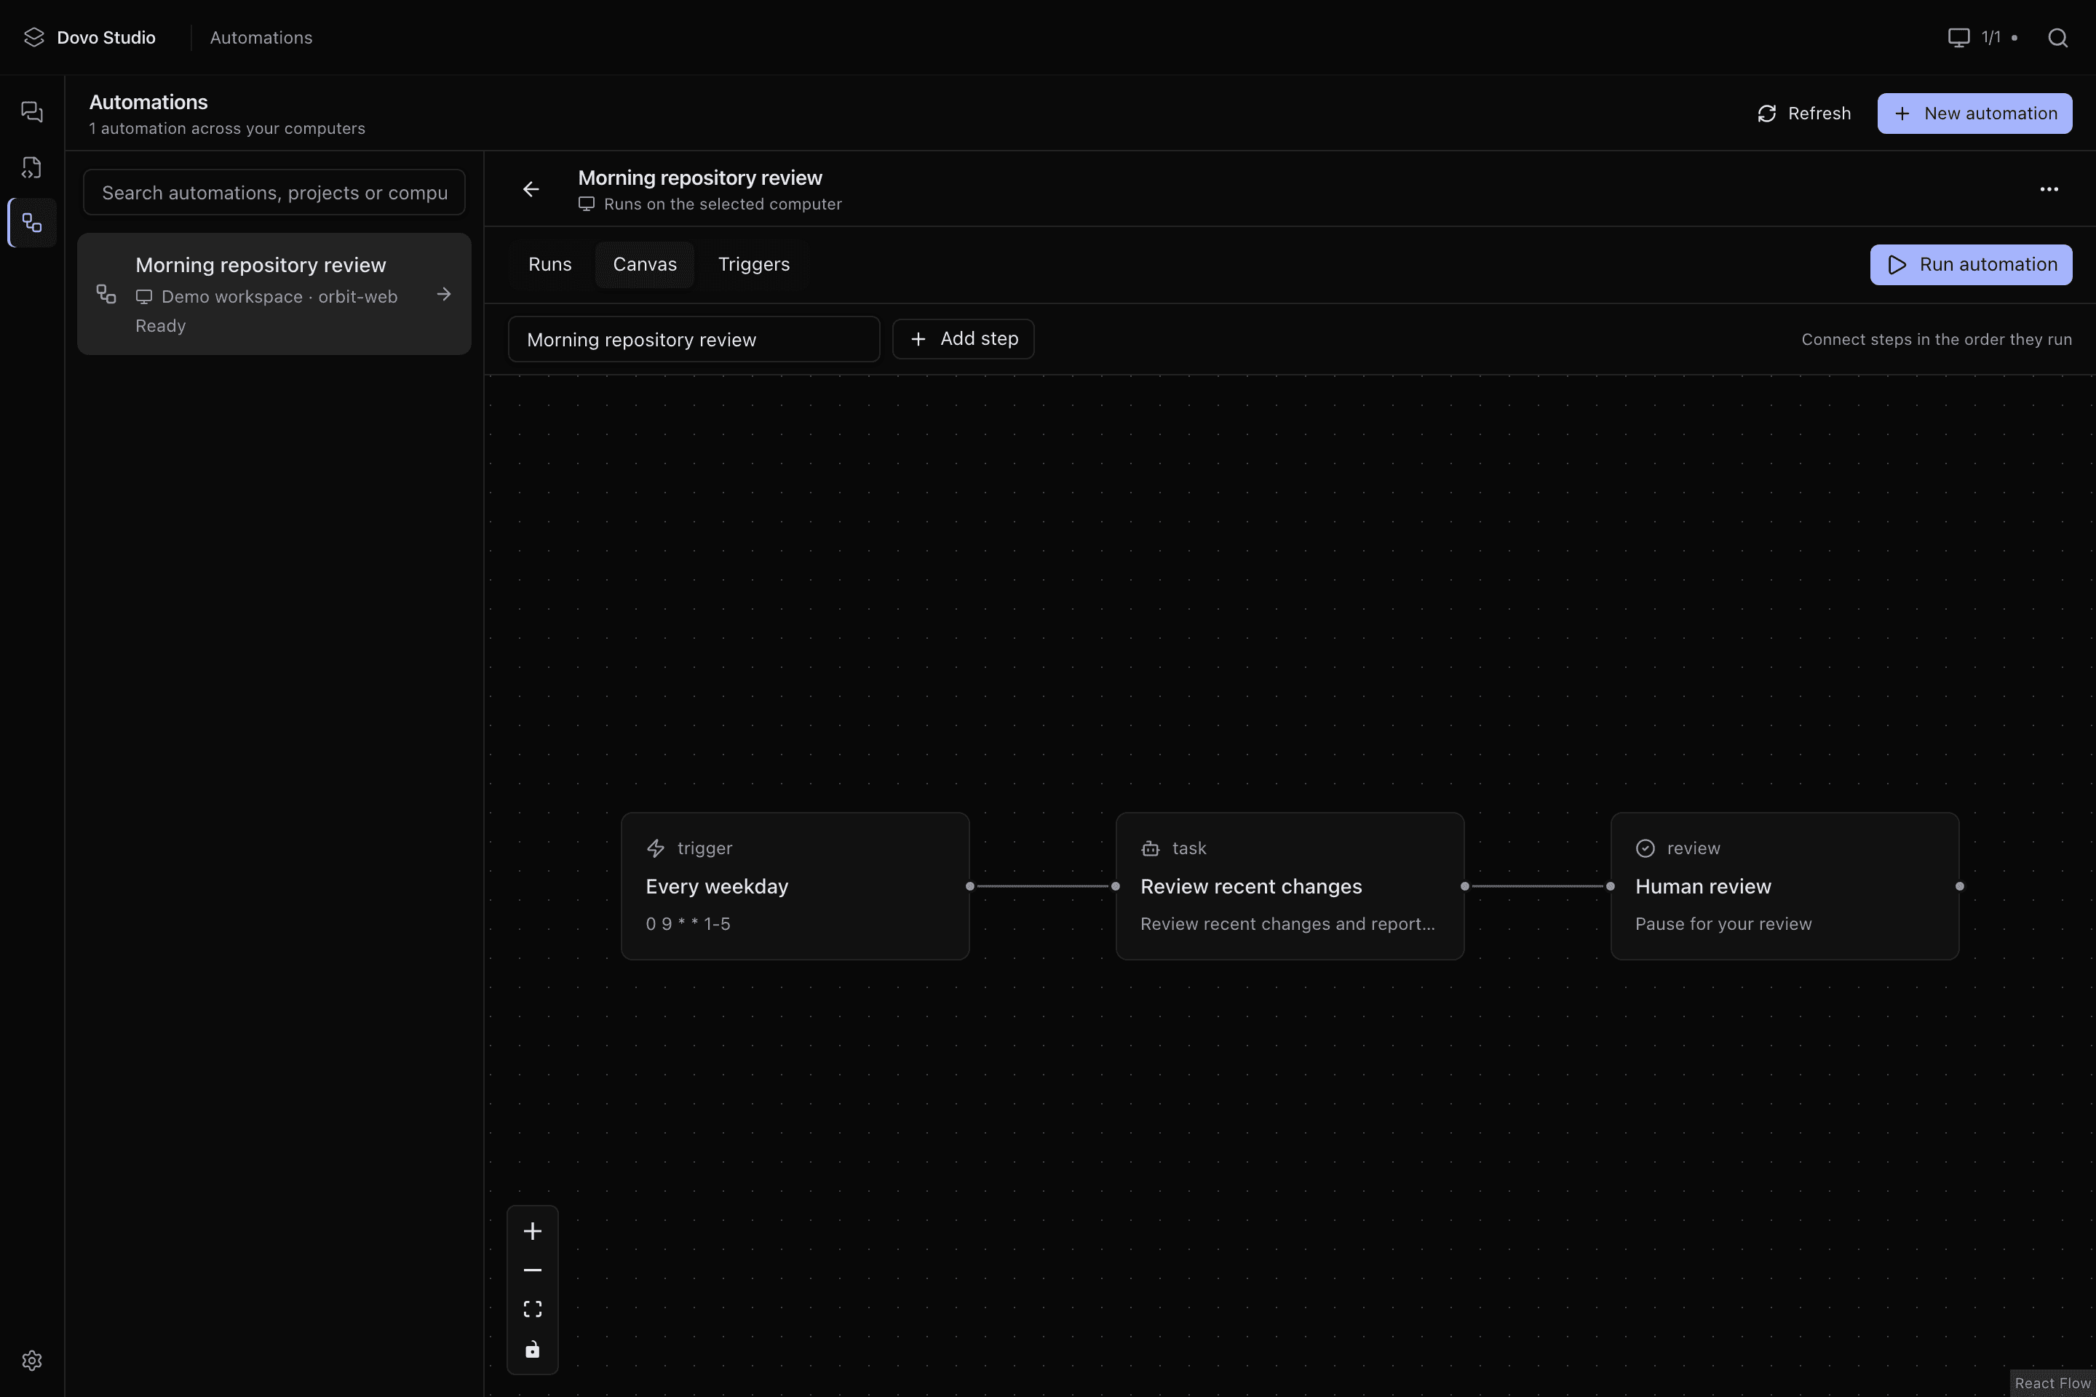Open the global search magnifier icon
This screenshot has width=2096, height=1397.
[2057, 37]
